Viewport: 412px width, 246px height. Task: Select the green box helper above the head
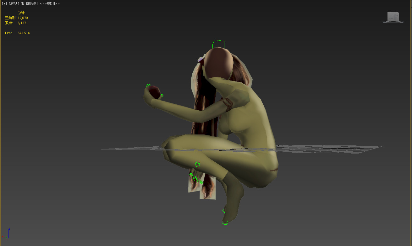[218, 44]
